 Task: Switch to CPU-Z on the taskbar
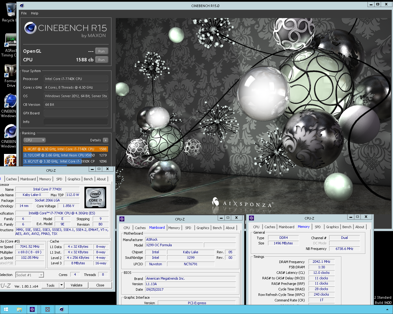click(32, 309)
